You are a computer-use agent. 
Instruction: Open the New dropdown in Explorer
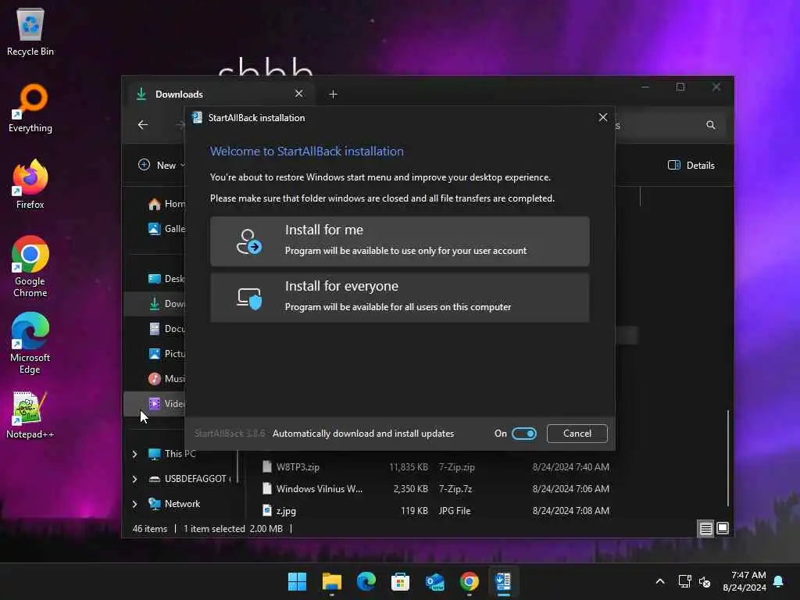pyautogui.click(x=161, y=166)
